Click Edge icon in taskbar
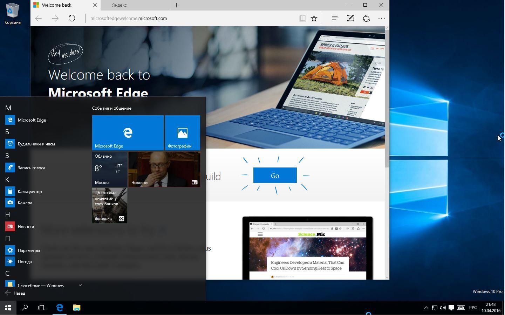 pyautogui.click(x=60, y=308)
